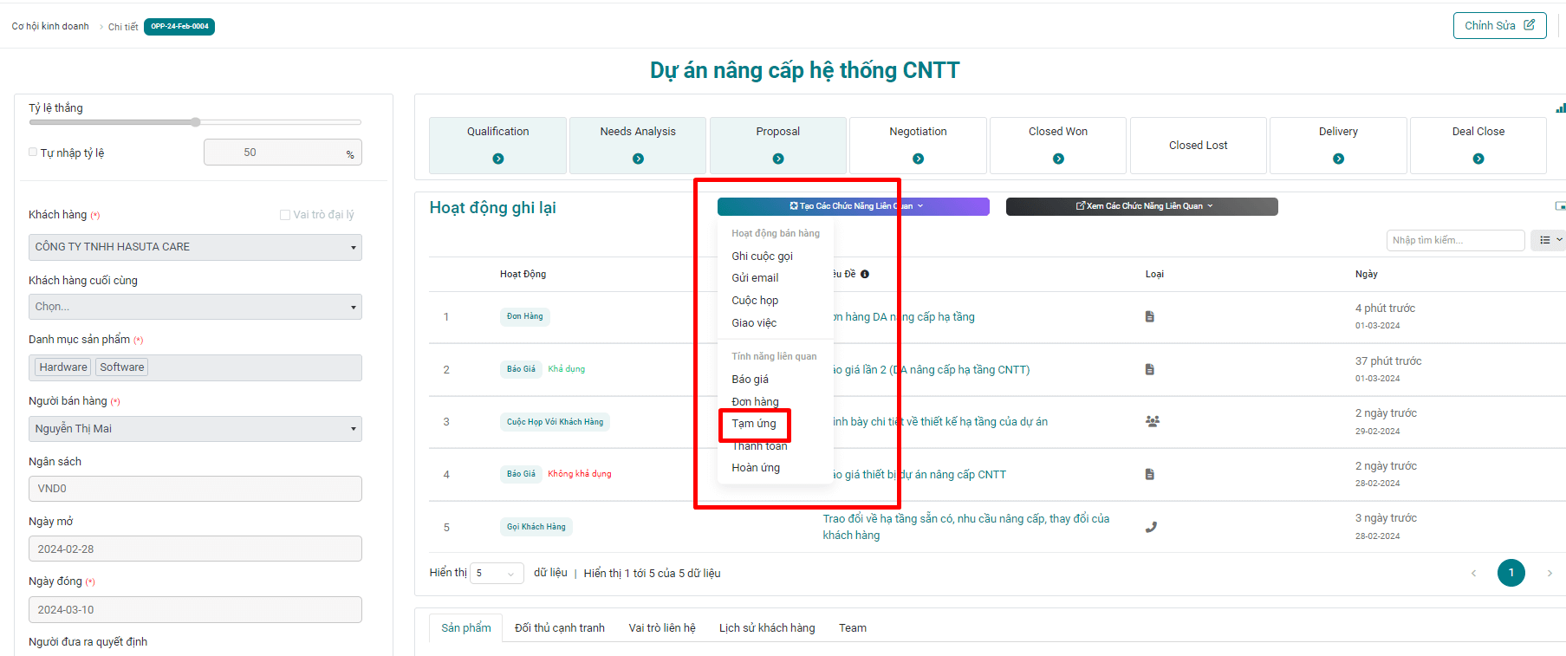Viewport: 1566px width, 656px height.
Task: Click the arrow icon under Delivery stage
Action: [x=1338, y=159]
